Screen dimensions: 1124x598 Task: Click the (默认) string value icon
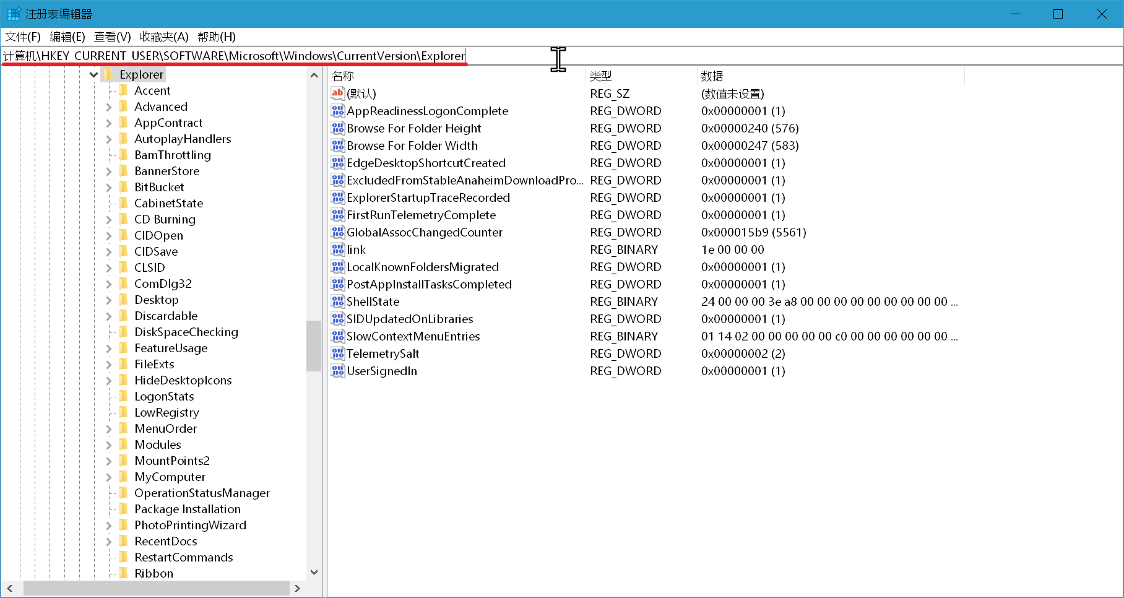click(x=337, y=93)
